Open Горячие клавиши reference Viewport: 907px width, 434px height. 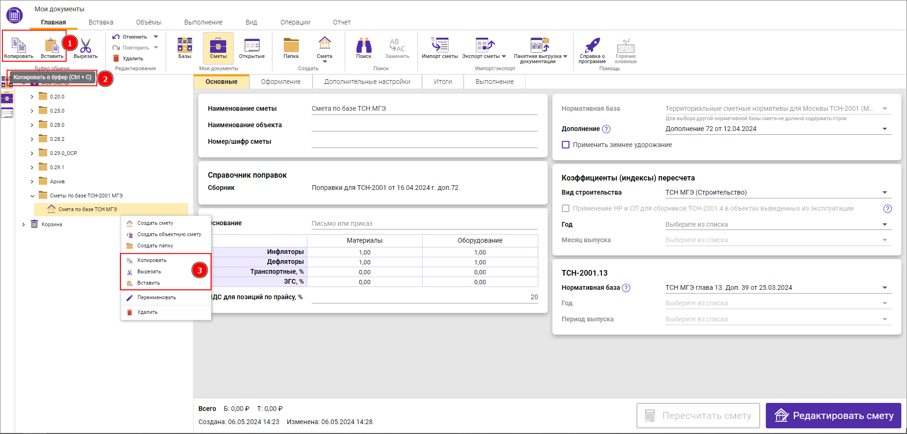pos(626,50)
